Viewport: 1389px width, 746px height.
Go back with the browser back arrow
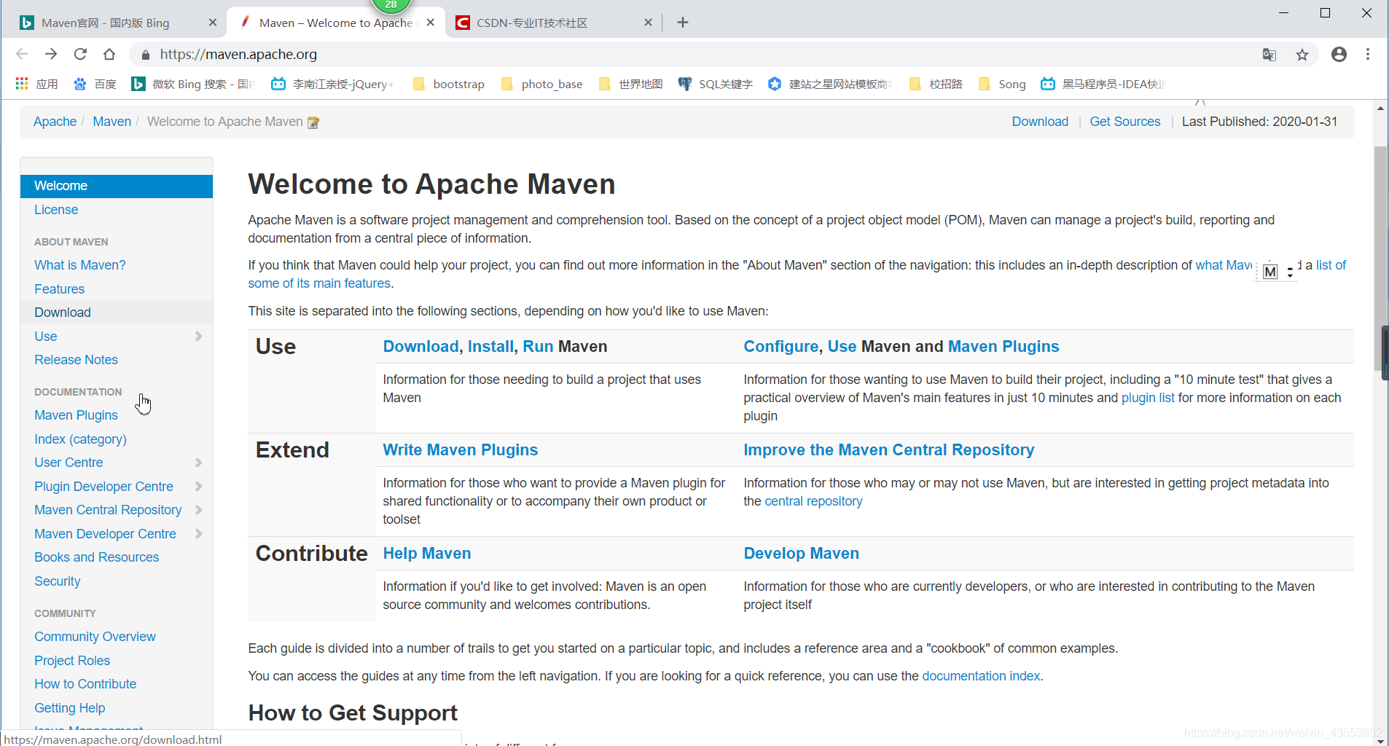coord(22,54)
